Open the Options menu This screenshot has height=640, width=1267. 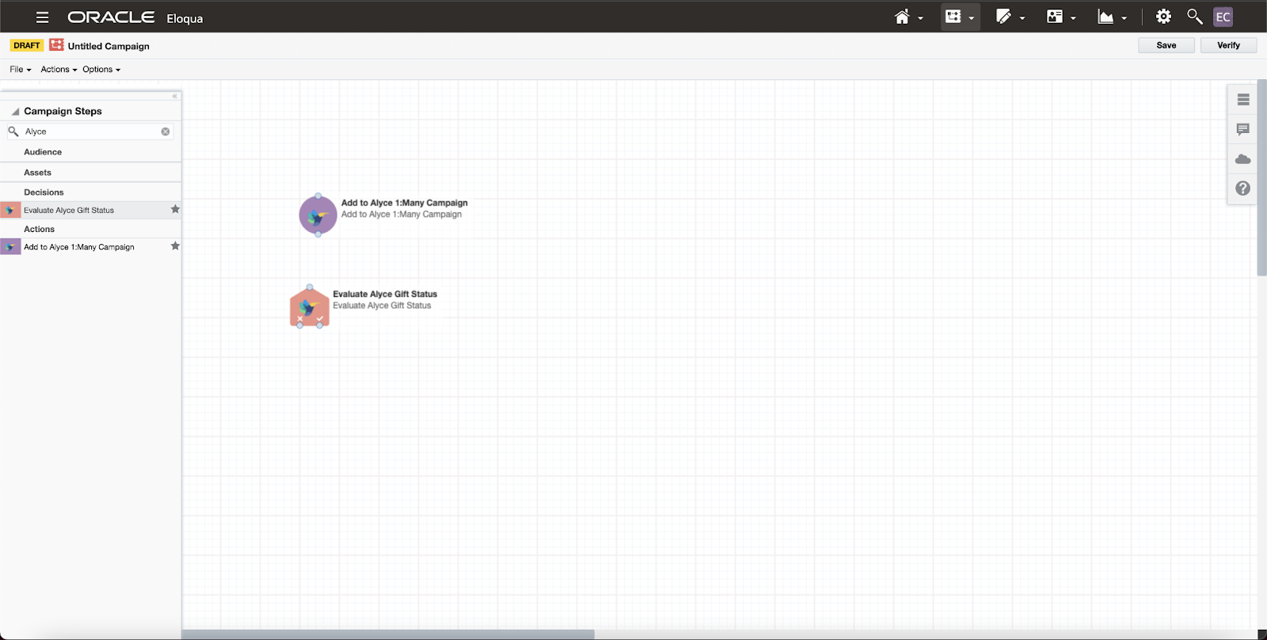101,70
